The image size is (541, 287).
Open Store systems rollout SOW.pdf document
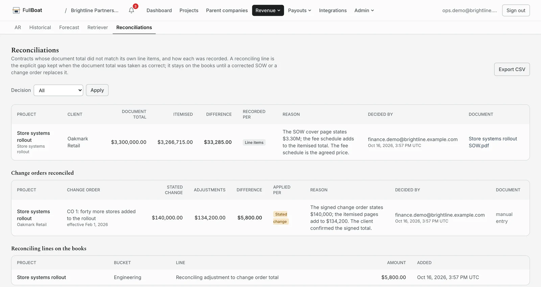(x=493, y=142)
